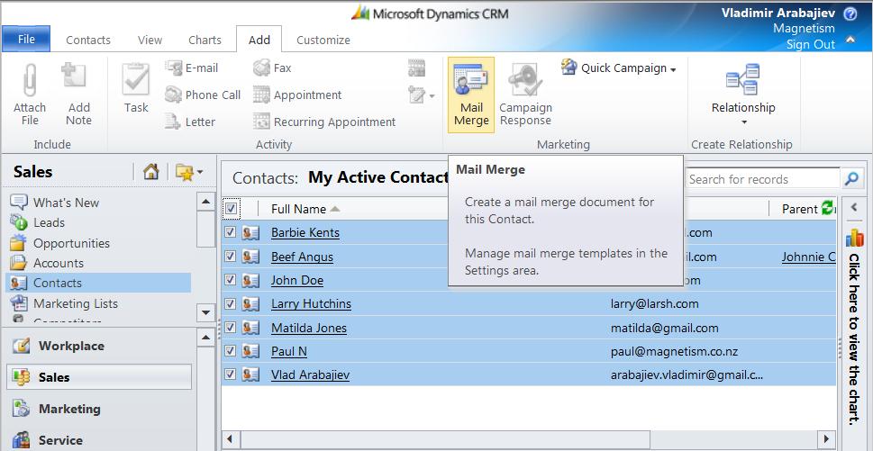Uncheck the Beef Angus row checkbox

pyautogui.click(x=230, y=257)
